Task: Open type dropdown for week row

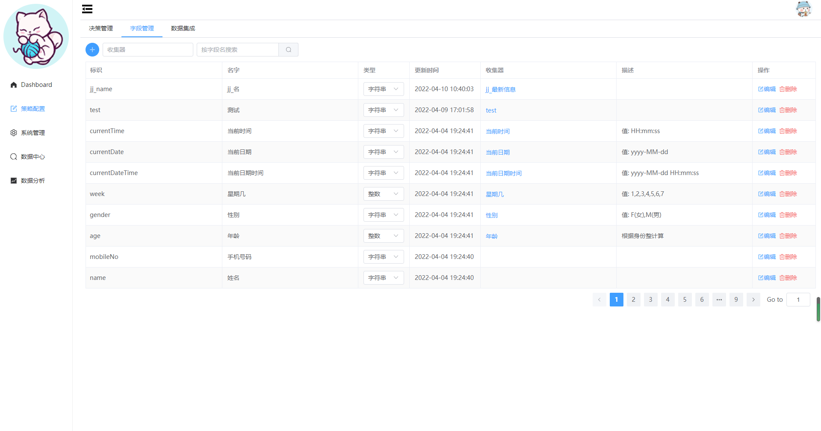Action: (384, 194)
